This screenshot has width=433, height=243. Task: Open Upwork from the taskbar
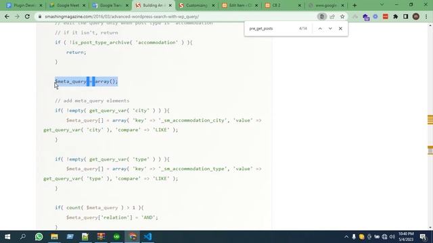pos(116,237)
